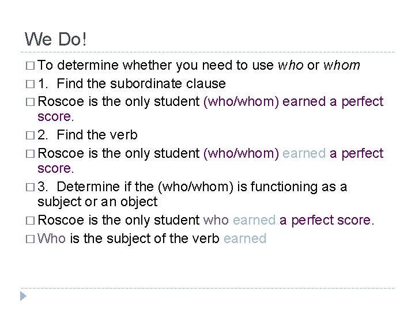Click the bullet before "3. Determine if the"

29,187
